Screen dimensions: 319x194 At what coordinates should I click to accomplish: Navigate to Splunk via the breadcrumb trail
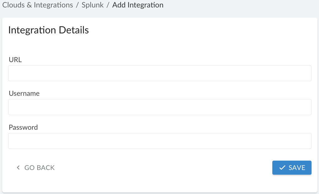(93, 5)
